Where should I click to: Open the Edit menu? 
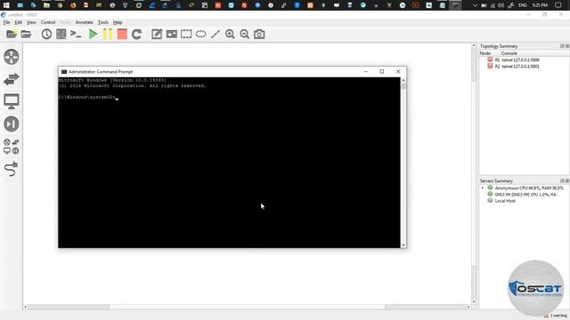(18, 22)
